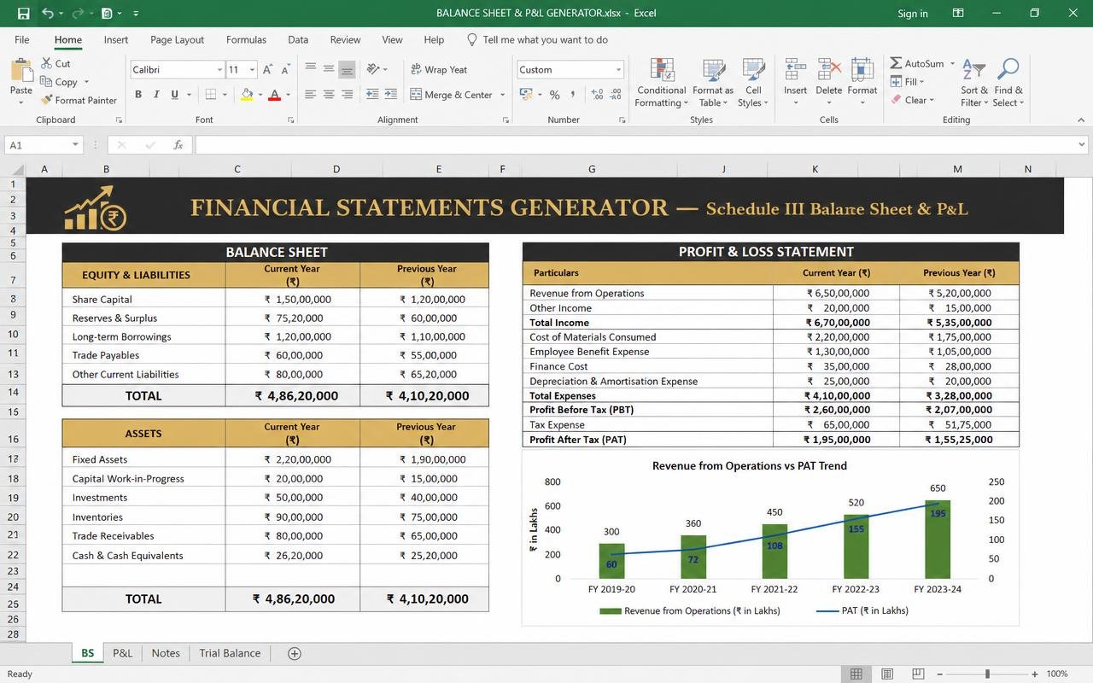Open Format as Table gallery
Viewport: 1093px width, 683px height.
(x=712, y=83)
